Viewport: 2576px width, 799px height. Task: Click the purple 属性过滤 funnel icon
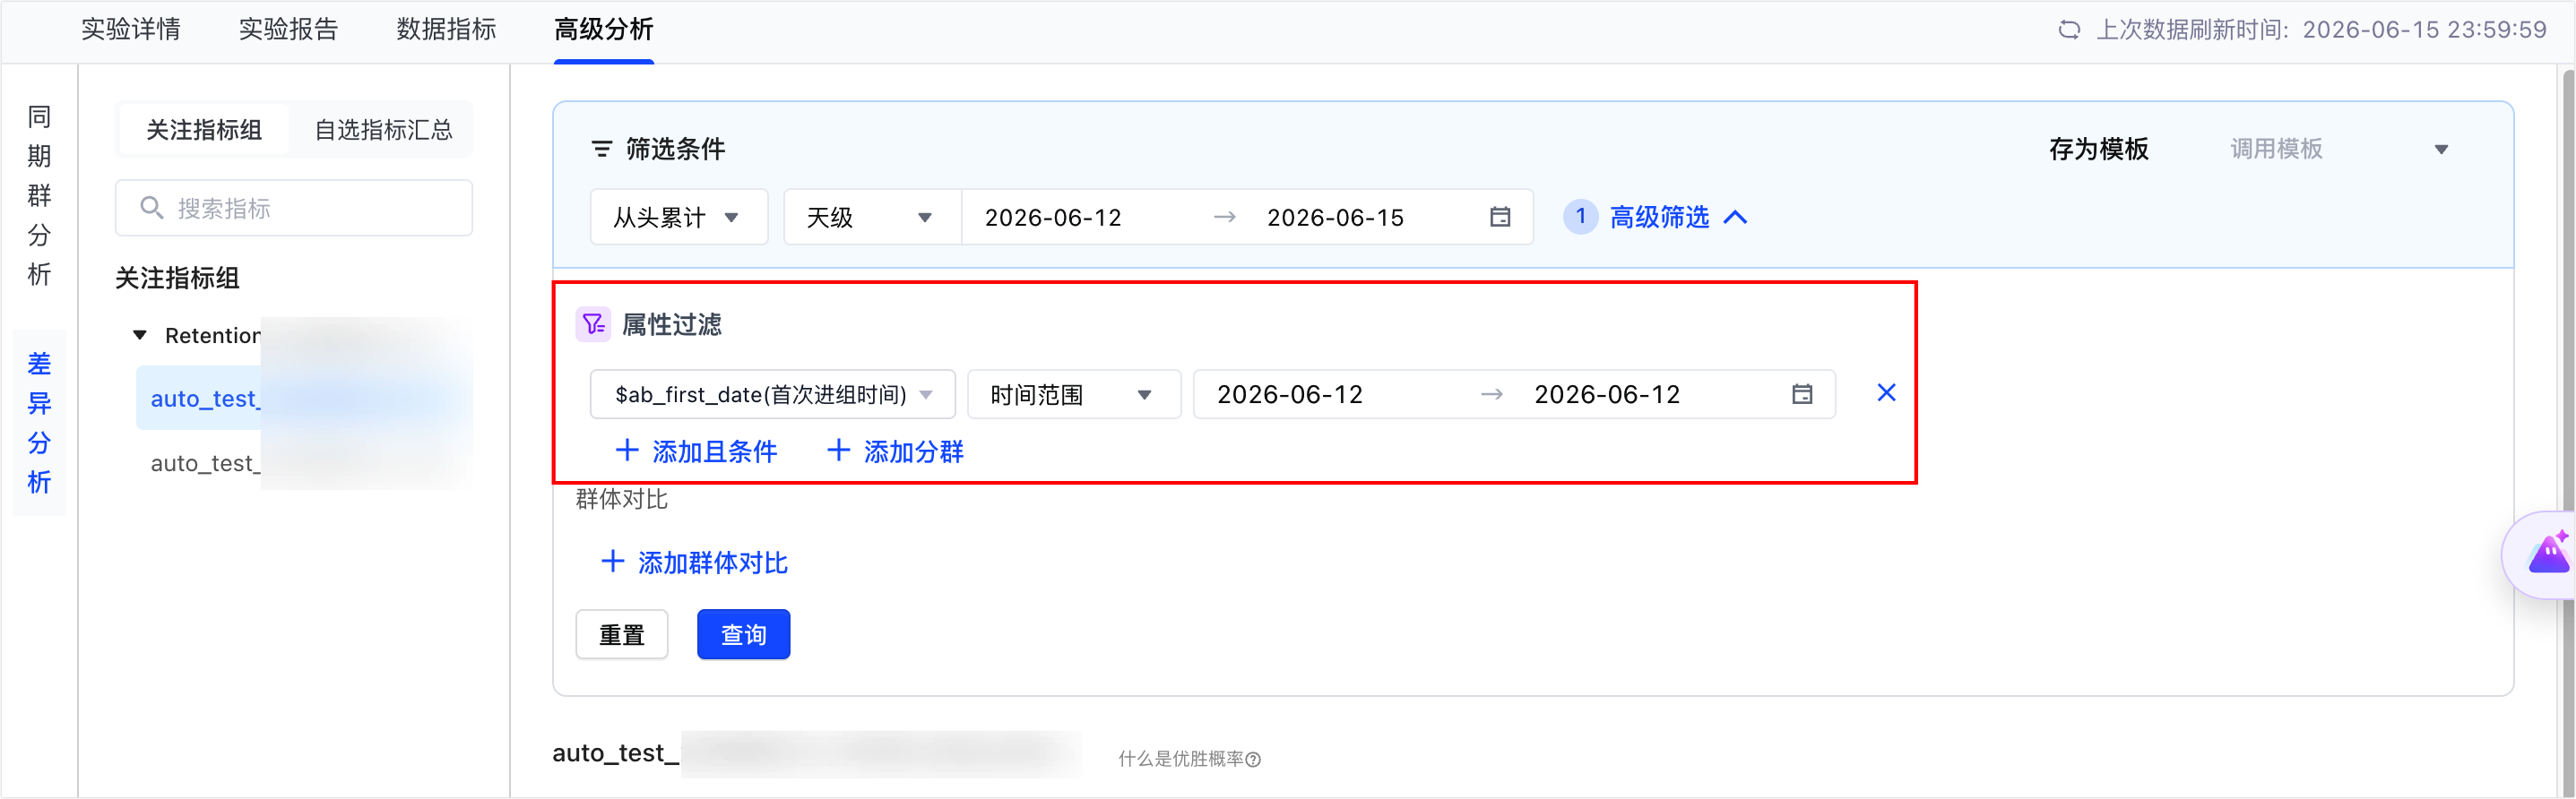coord(593,324)
